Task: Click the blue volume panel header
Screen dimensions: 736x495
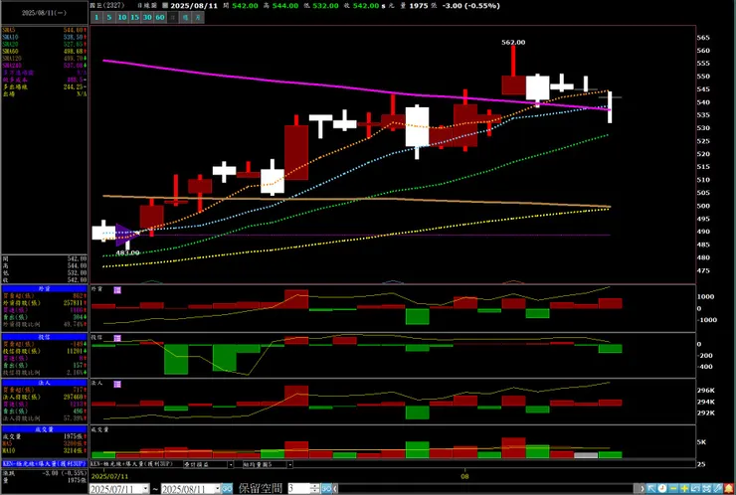Action: [x=44, y=429]
